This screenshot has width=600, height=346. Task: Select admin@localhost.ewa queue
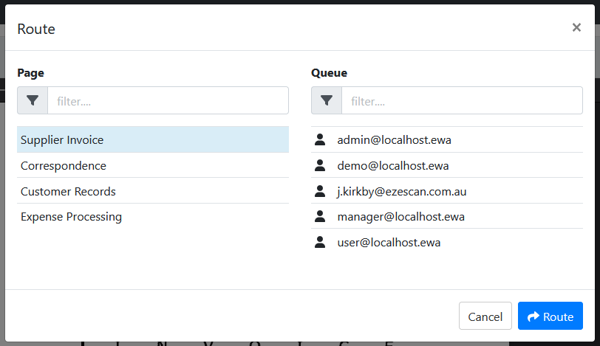[389, 139]
